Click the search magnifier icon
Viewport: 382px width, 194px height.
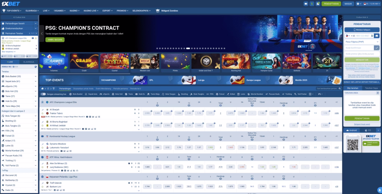[x=339, y=88]
